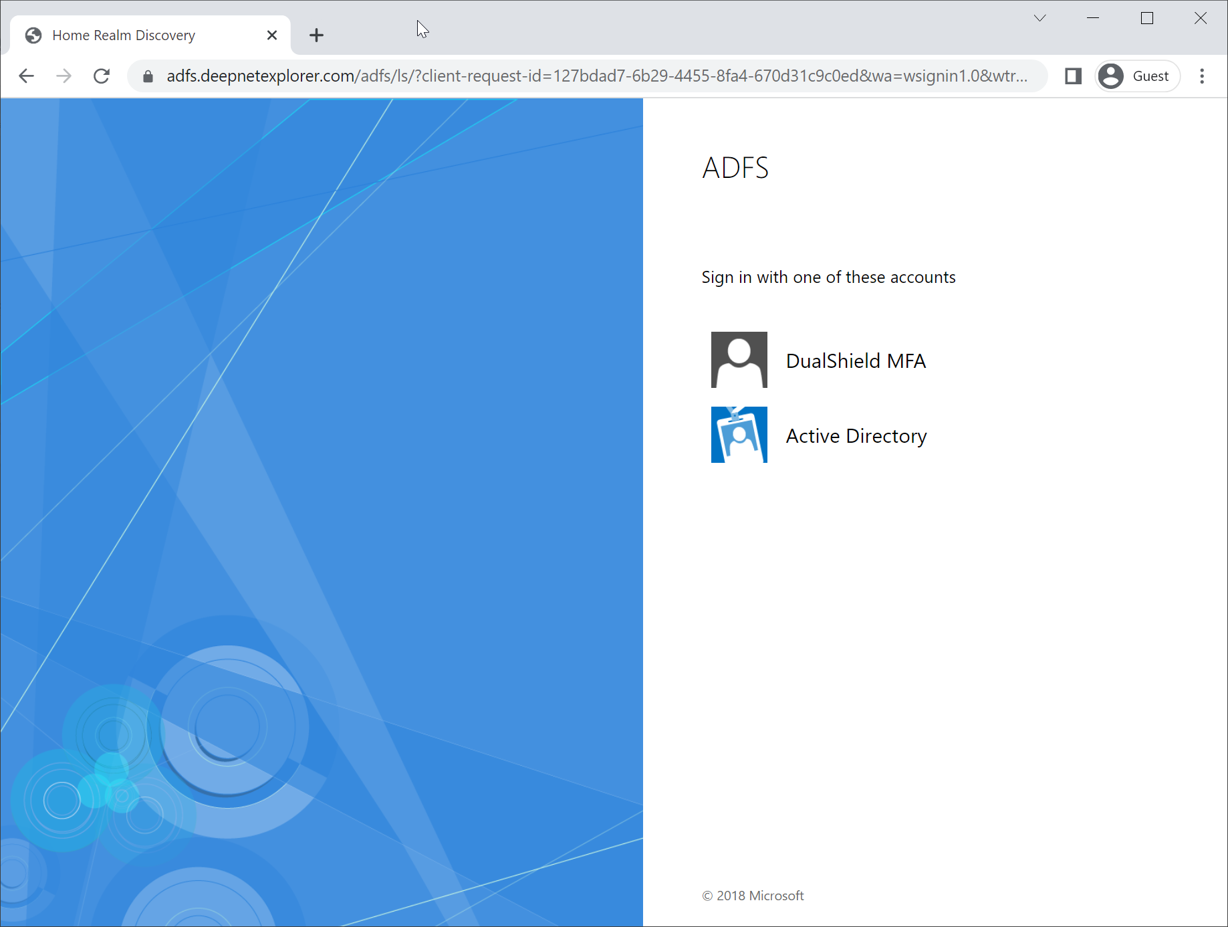Reload the ADFS sign-in page
This screenshot has height=927, width=1228.
[x=102, y=76]
